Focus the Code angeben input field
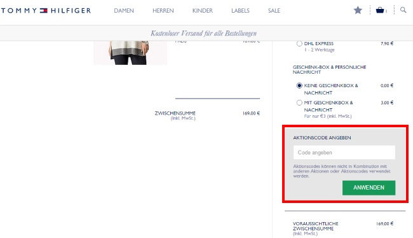413x238 pixels. 344,153
